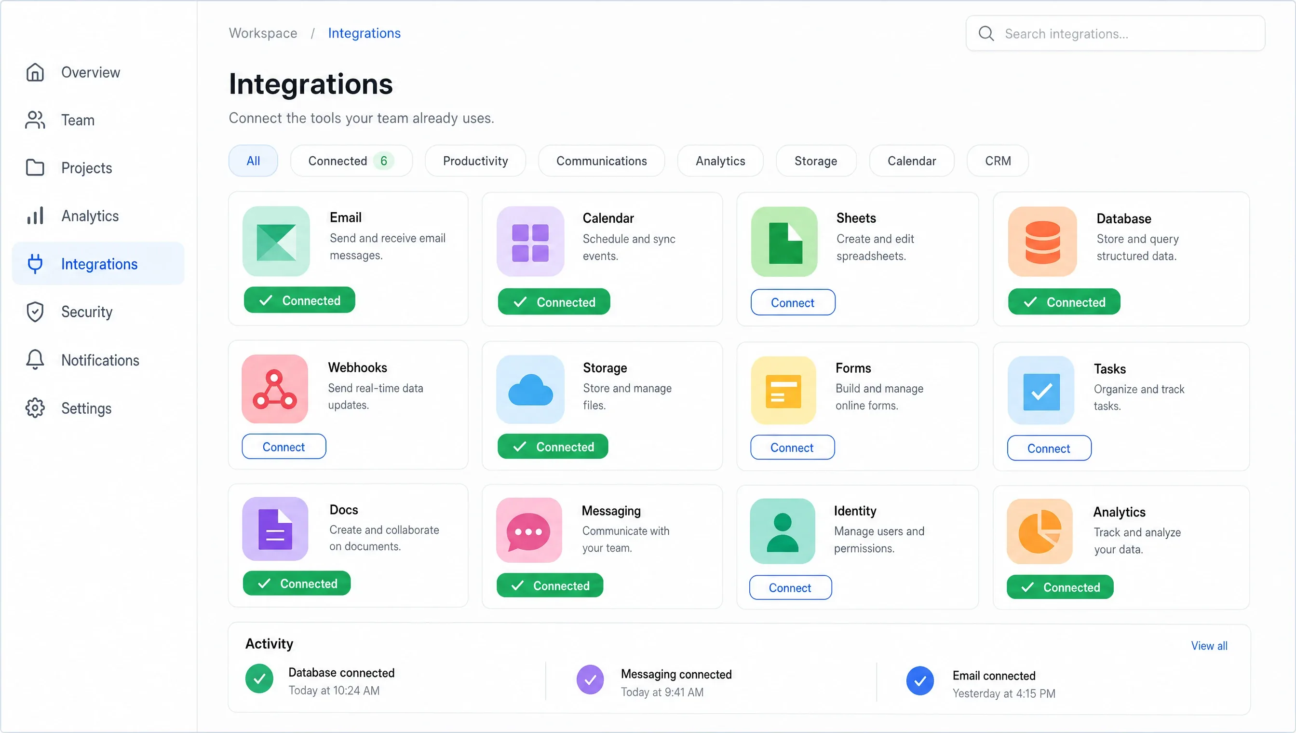Click purple check beside Messaging connected
1296x733 pixels.
(x=590, y=679)
